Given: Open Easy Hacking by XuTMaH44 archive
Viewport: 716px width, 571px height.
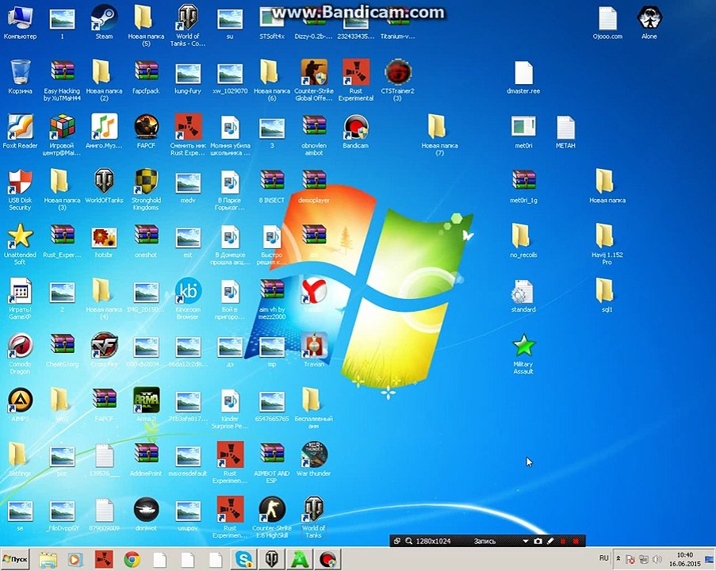Looking at the screenshot, I should coord(62,80).
